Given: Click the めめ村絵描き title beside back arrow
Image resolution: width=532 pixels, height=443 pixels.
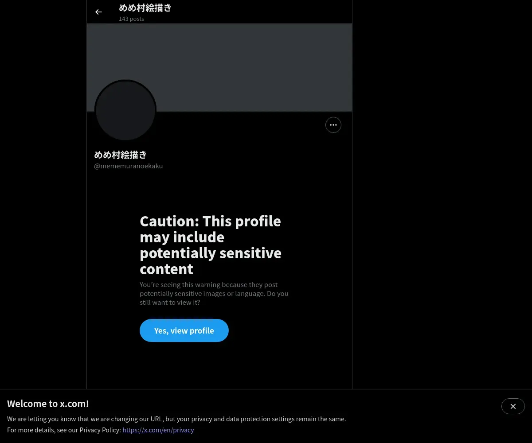Looking at the screenshot, I should pyautogui.click(x=145, y=8).
